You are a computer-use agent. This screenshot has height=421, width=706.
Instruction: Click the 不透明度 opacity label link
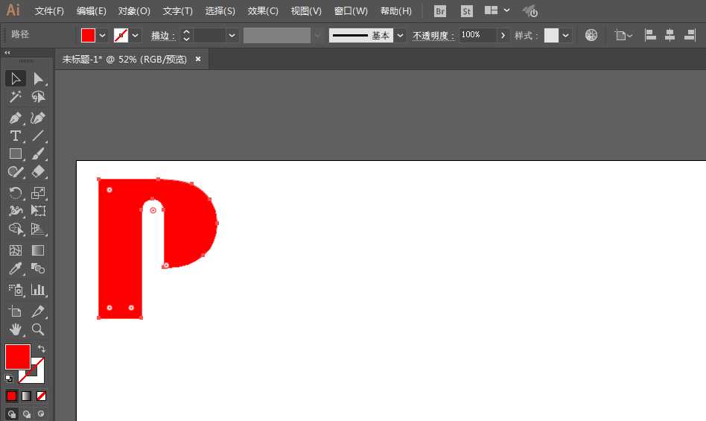pyautogui.click(x=433, y=36)
